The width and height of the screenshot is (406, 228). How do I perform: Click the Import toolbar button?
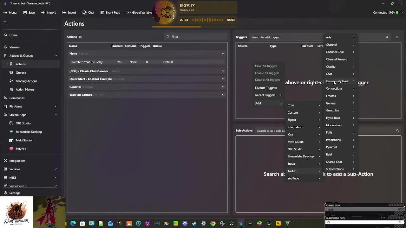[48, 13]
